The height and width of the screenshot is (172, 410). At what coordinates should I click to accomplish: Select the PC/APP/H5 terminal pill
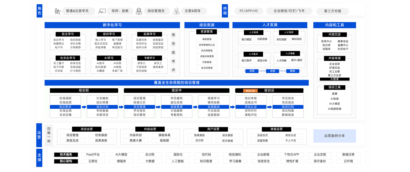pyautogui.click(x=248, y=11)
